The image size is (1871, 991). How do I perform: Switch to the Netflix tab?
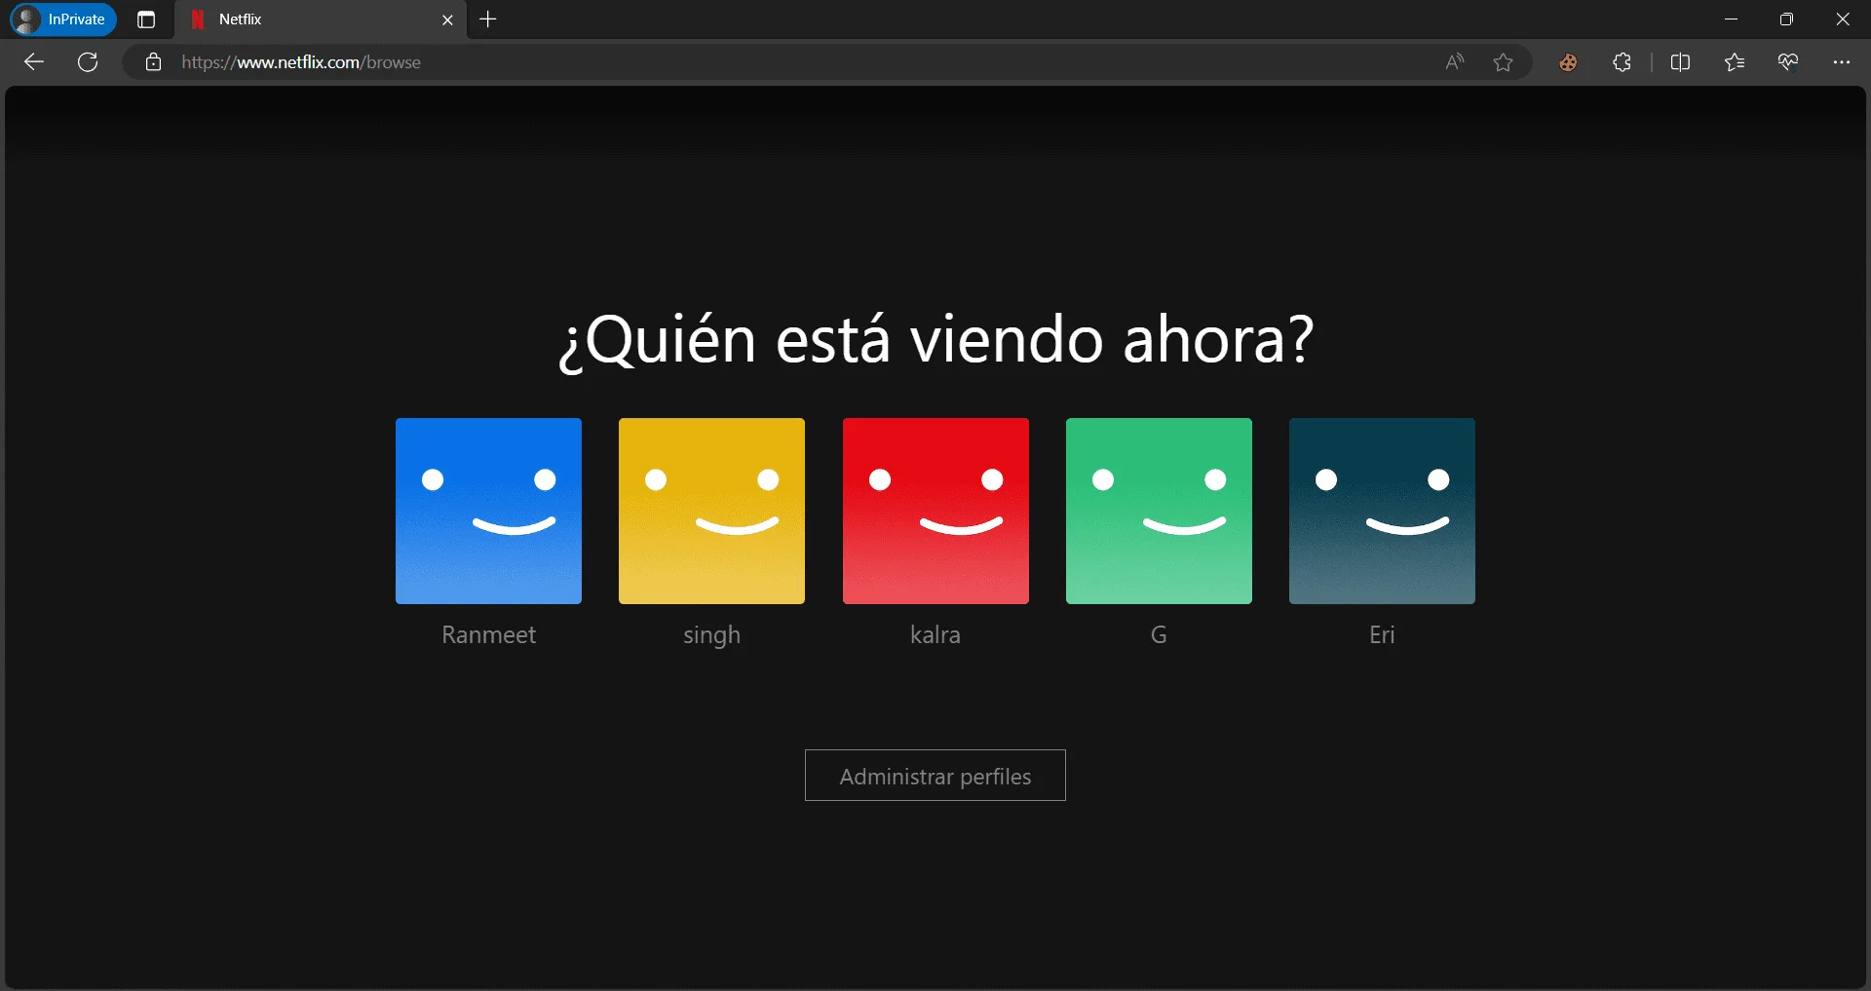[x=321, y=19]
